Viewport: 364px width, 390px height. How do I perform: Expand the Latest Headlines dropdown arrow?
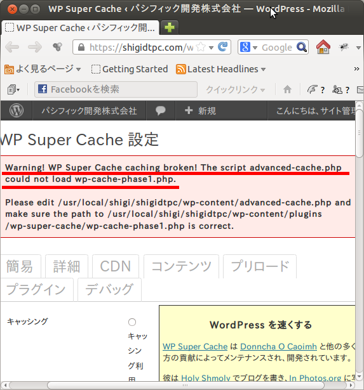click(264, 69)
